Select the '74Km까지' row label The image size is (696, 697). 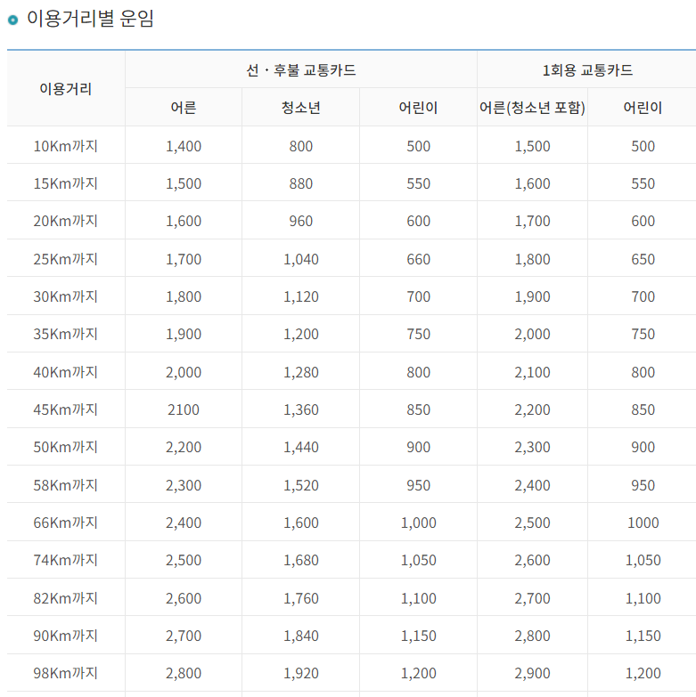click(x=66, y=560)
